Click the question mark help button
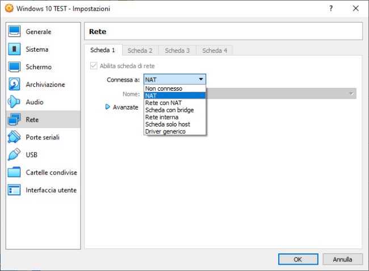Image resolution: width=369 pixels, height=271 pixels. (331, 9)
